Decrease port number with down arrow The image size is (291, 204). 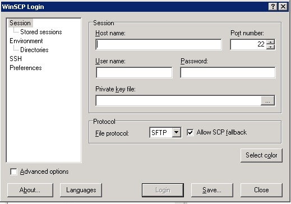click(270, 47)
